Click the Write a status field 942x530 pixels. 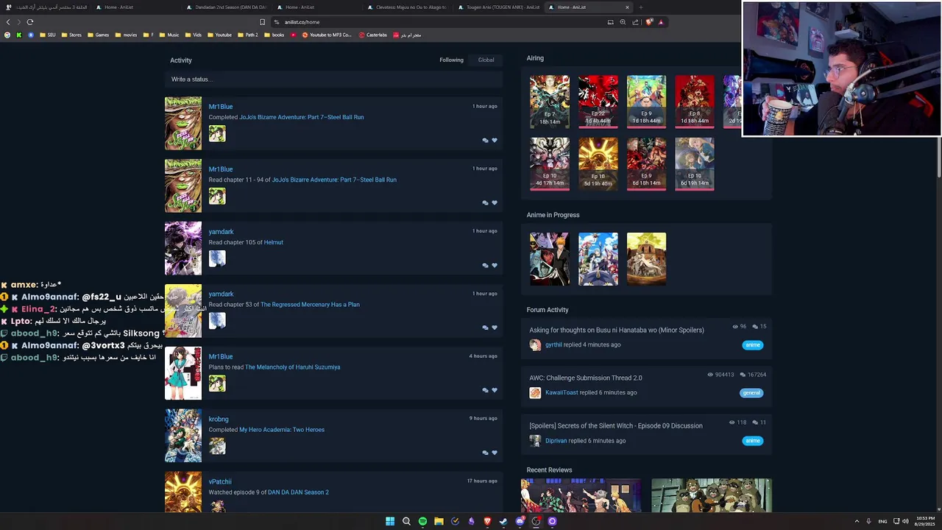tap(333, 79)
